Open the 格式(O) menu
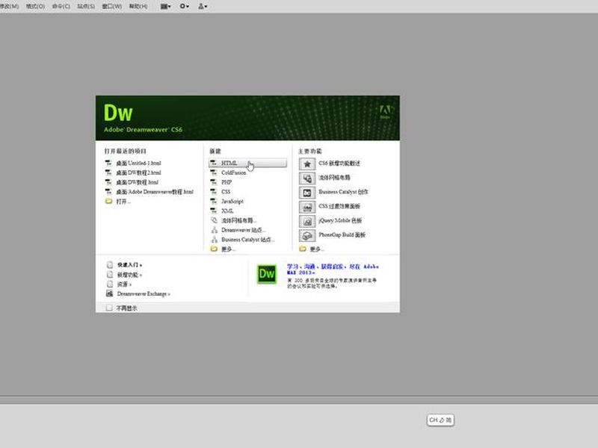This screenshot has width=598, height=448. (35, 7)
